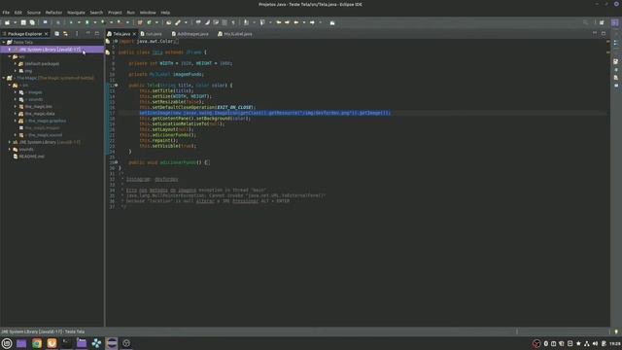
Task: Open the File menu
Action: click(x=6, y=13)
